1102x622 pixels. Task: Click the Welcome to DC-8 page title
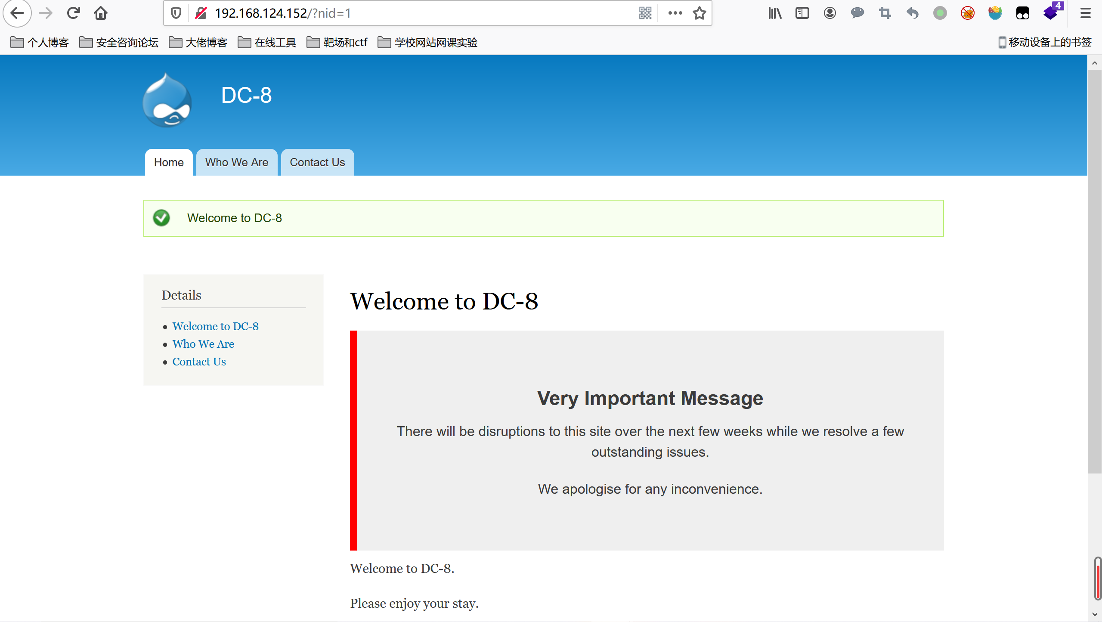point(444,301)
